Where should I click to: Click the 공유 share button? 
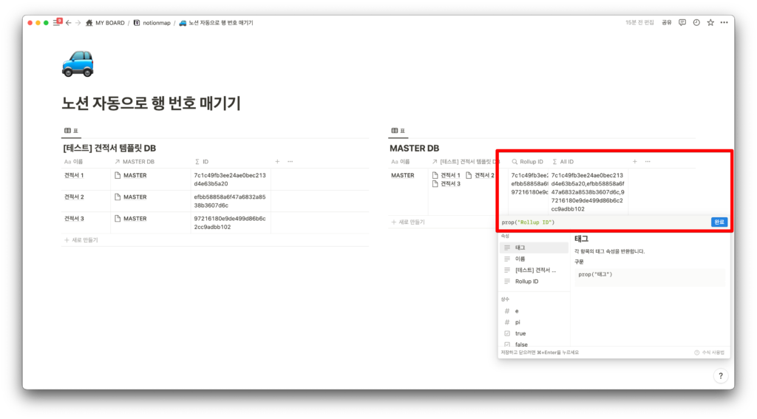click(x=667, y=23)
